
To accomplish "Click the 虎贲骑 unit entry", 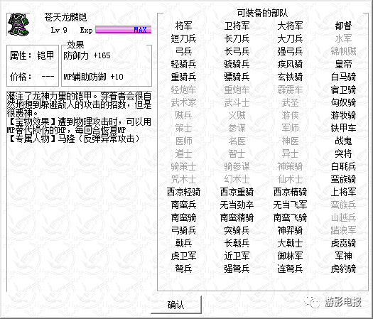I will 343,244.
